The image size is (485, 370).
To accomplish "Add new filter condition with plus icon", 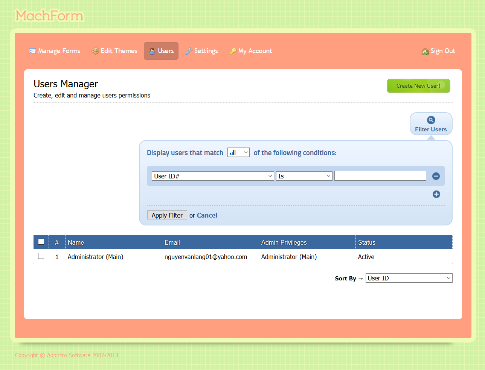I will click(x=436, y=194).
